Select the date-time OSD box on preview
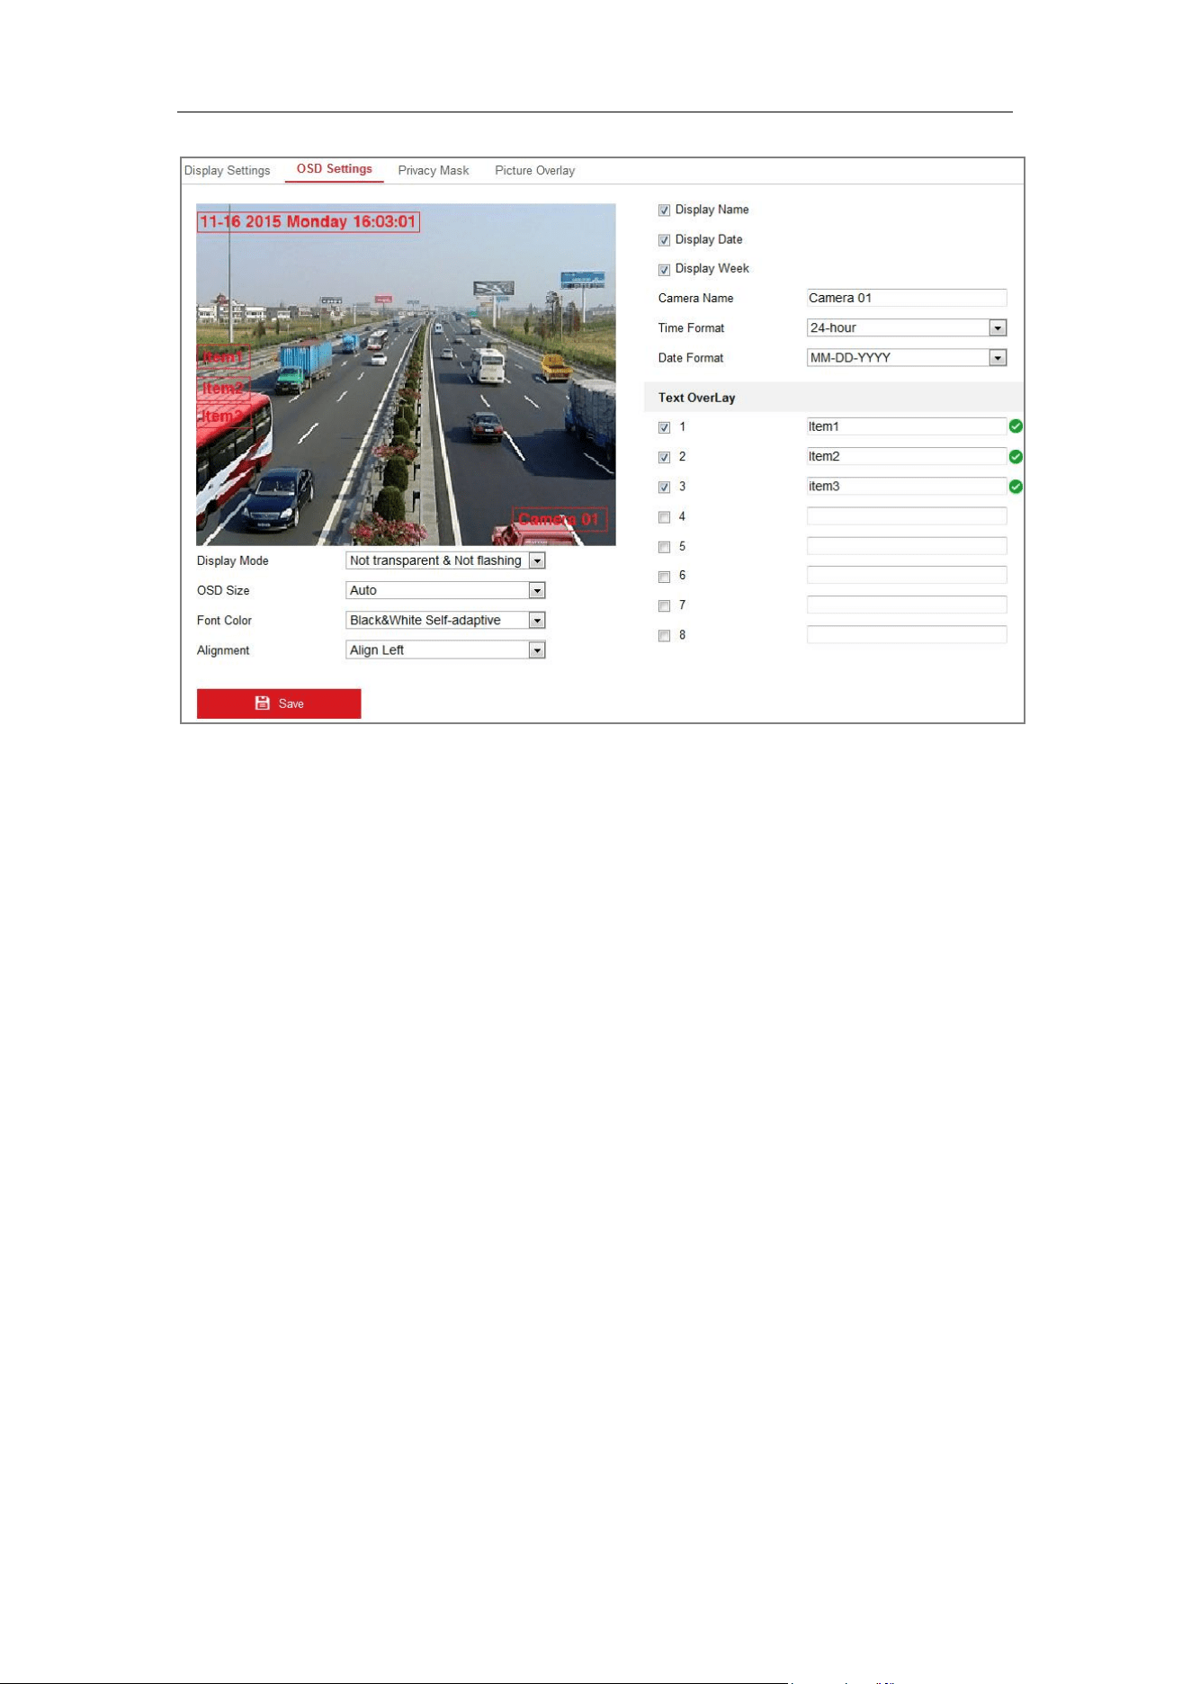1191x1684 pixels. pyautogui.click(x=309, y=221)
